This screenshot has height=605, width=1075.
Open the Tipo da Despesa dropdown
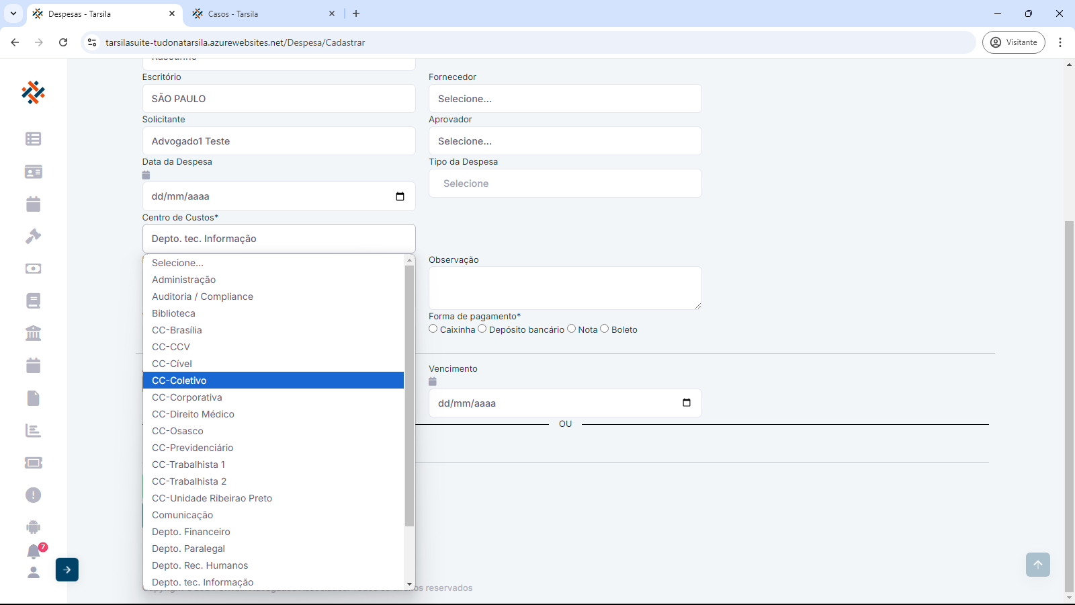[565, 184]
